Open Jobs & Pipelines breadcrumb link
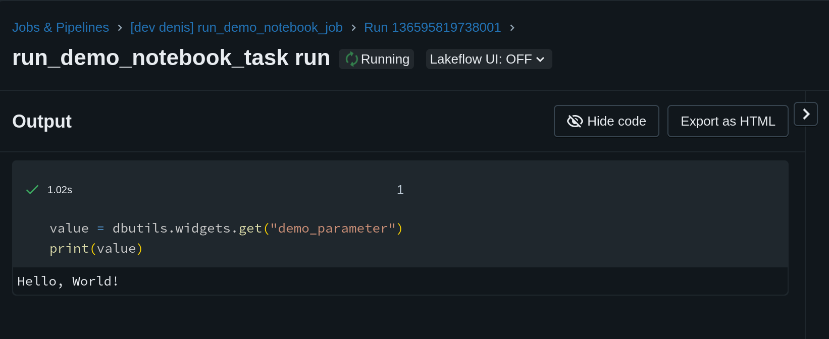Screen dimensions: 829x339 [x=61, y=27]
